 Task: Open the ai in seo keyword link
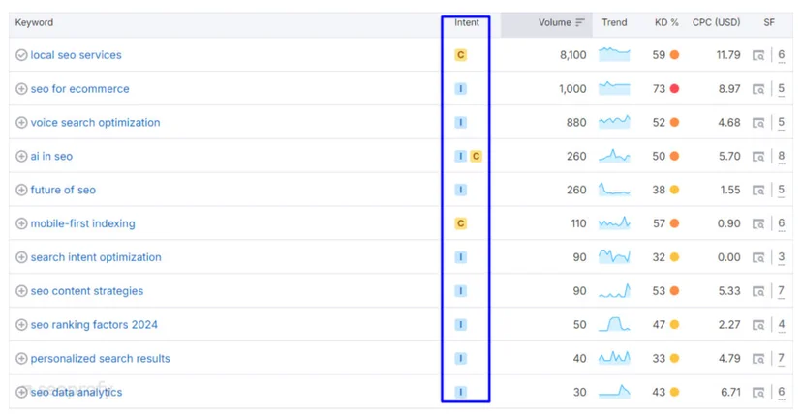click(x=51, y=156)
